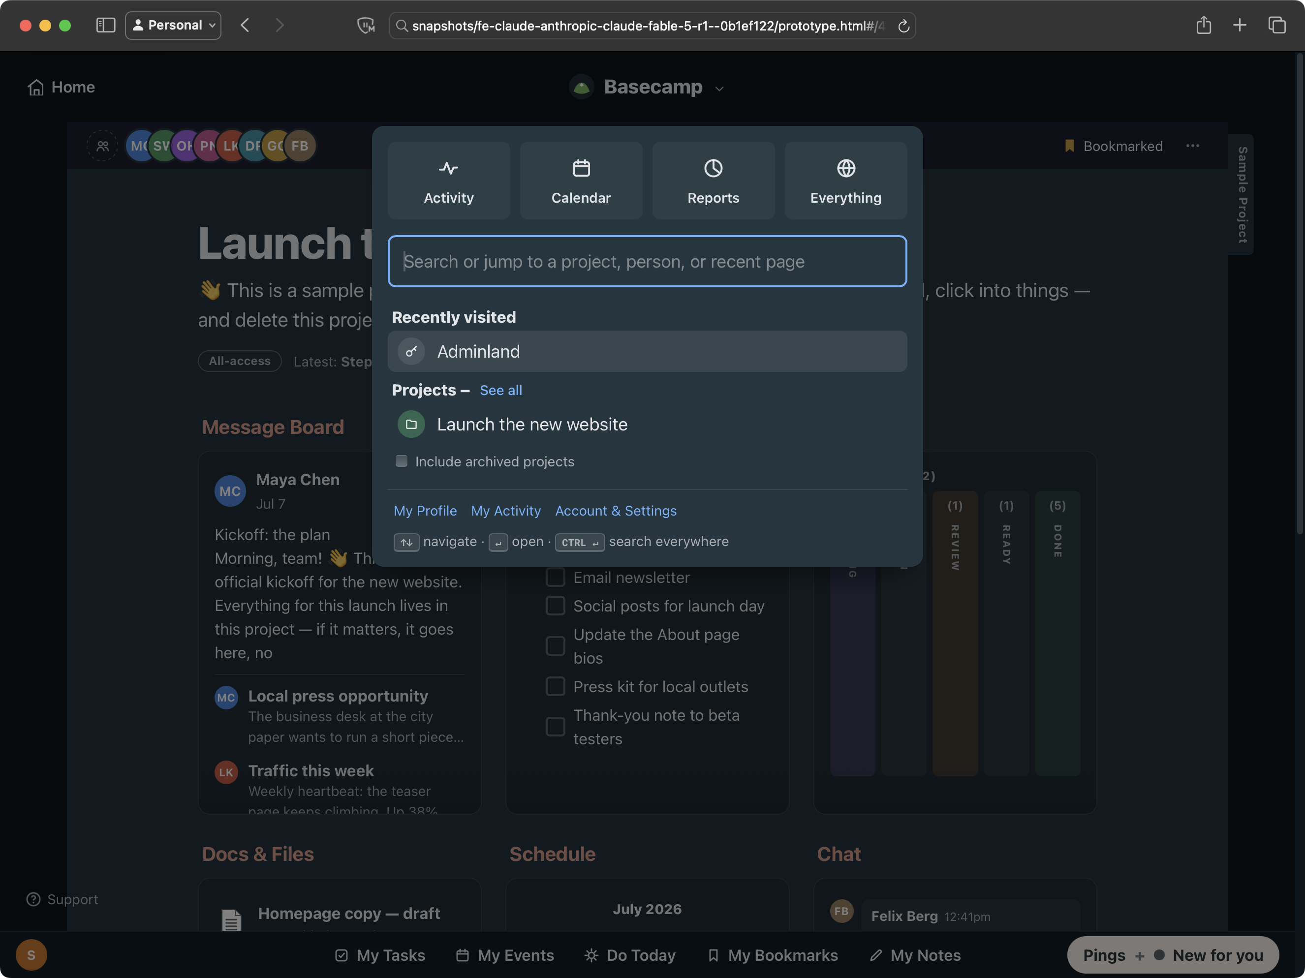Open Local press opportunity message

pyautogui.click(x=339, y=716)
